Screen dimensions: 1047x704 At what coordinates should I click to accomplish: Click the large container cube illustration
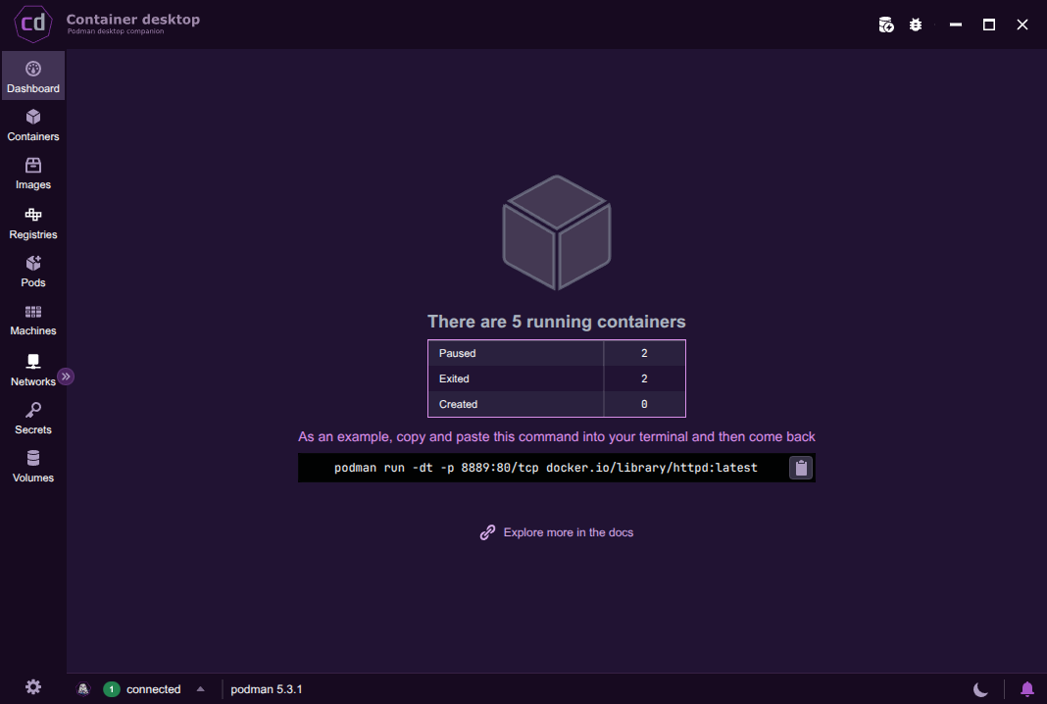(x=556, y=232)
